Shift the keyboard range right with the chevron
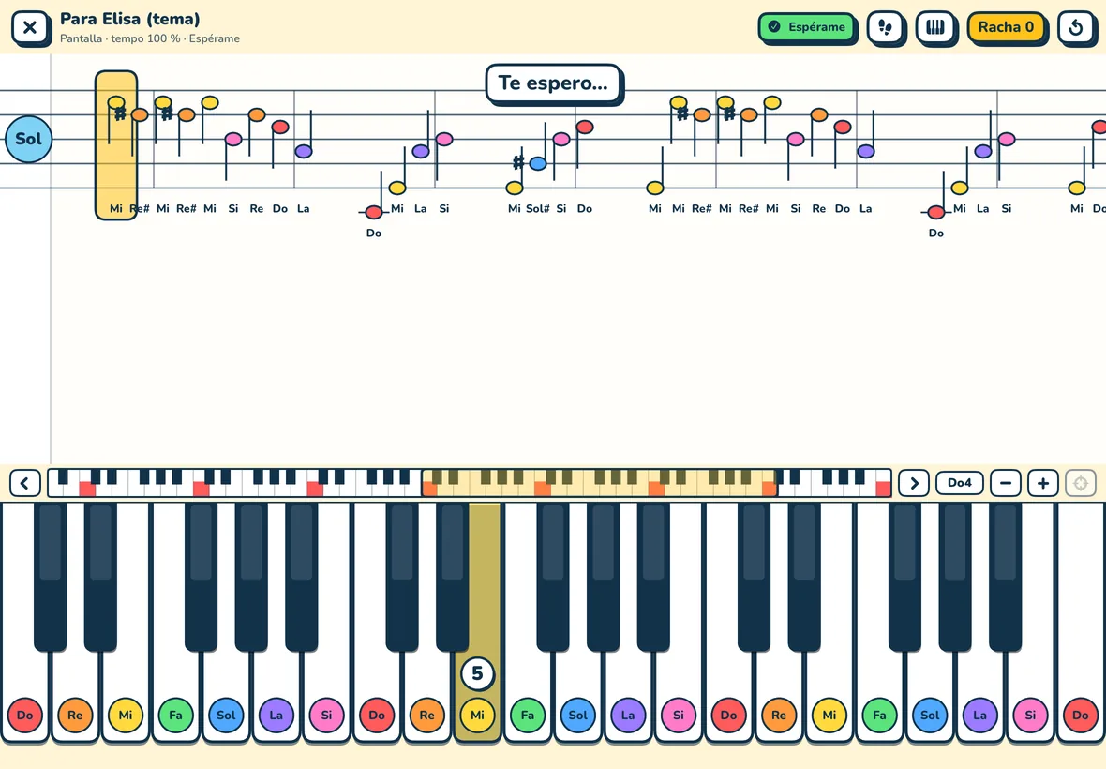This screenshot has width=1106, height=769. click(914, 483)
